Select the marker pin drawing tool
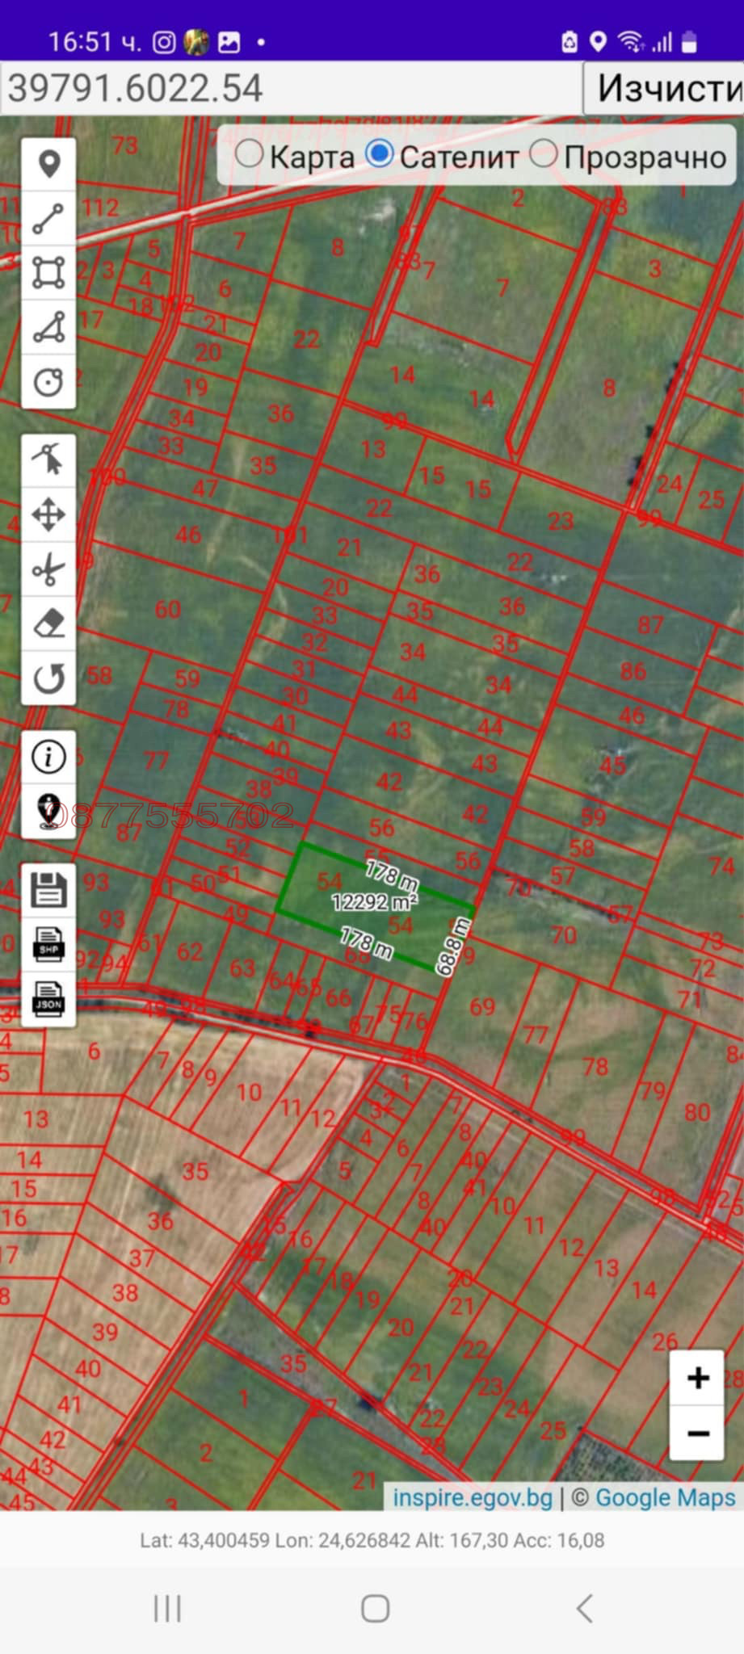The height and width of the screenshot is (1654, 744). click(48, 165)
